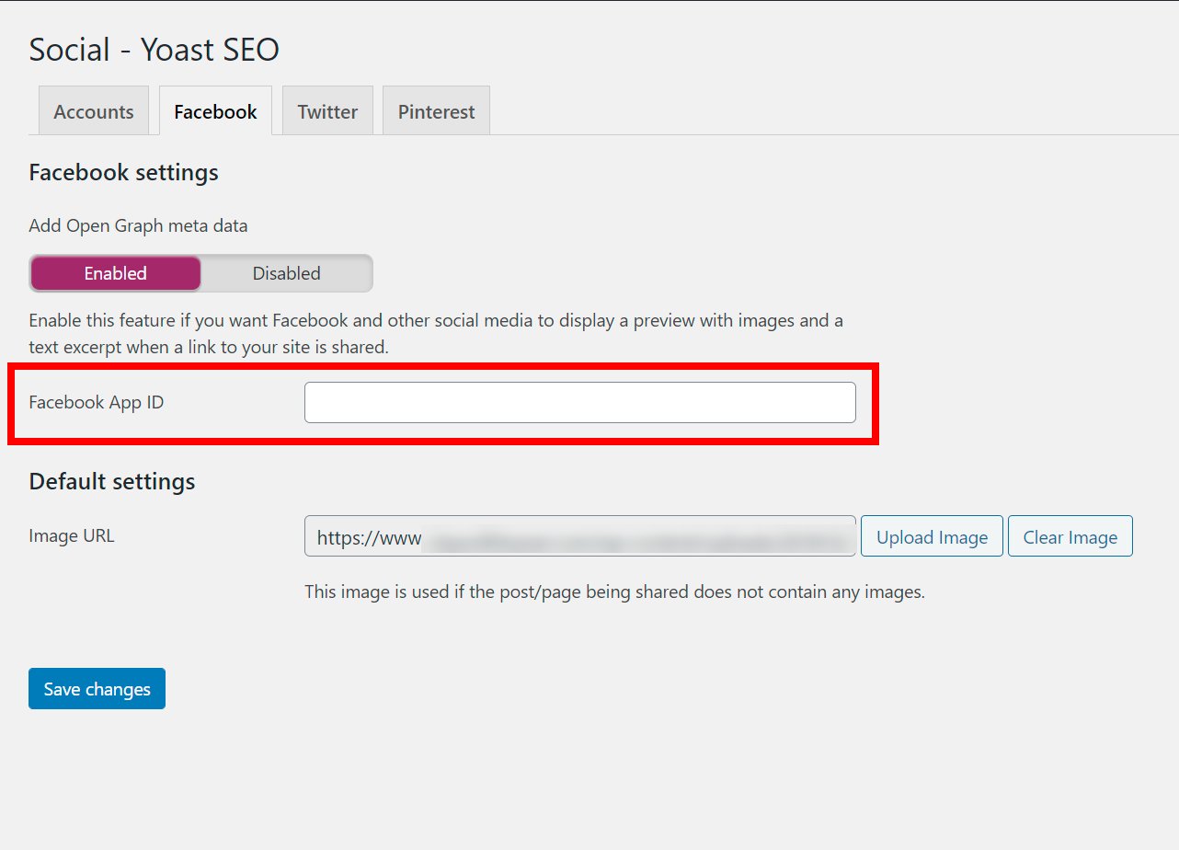Select the Facebook tab
1179x850 pixels.
[215, 111]
